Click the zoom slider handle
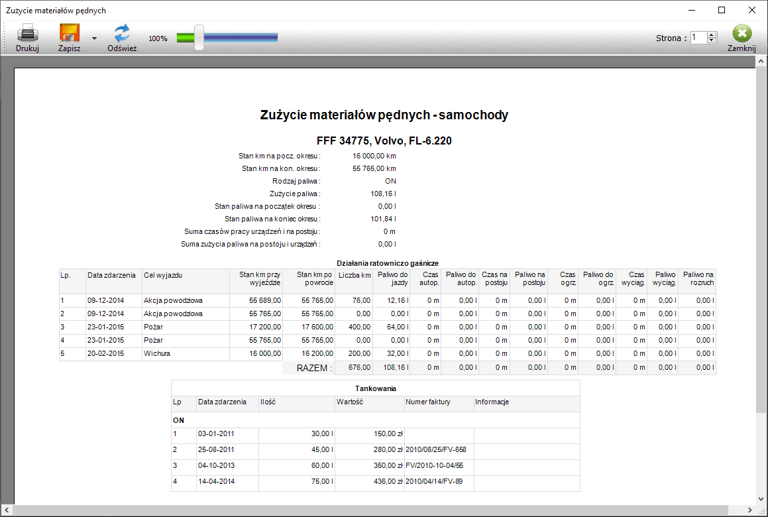The image size is (768, 517). [x=199, y=37]
